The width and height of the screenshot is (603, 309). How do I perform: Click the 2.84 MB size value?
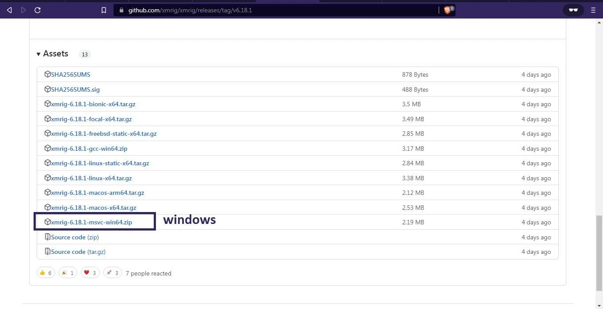[x=413, y=163]
